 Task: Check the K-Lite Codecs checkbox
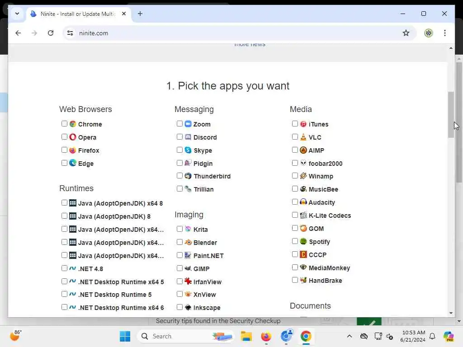tap(295, 215)
